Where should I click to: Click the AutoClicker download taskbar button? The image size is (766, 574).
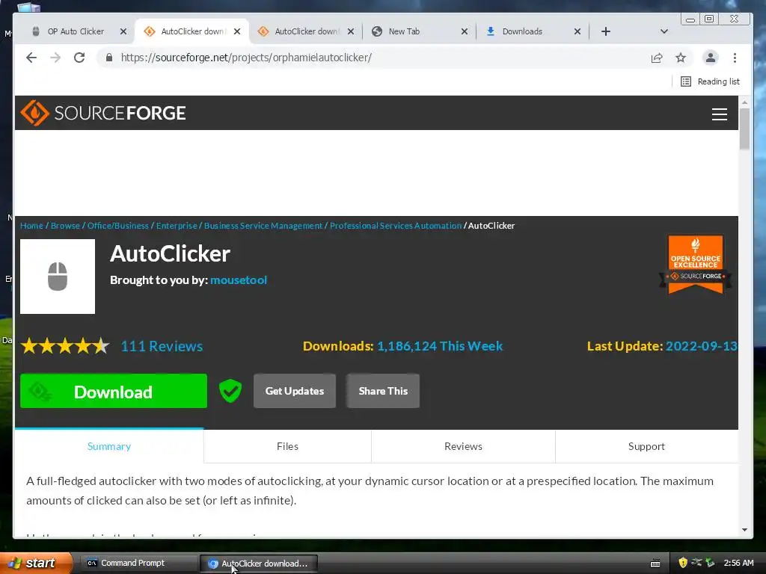(259, 564)
